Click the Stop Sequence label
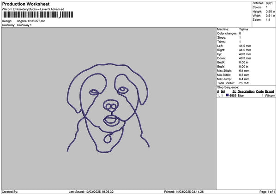The image size is (277, 195). (228, 87)
